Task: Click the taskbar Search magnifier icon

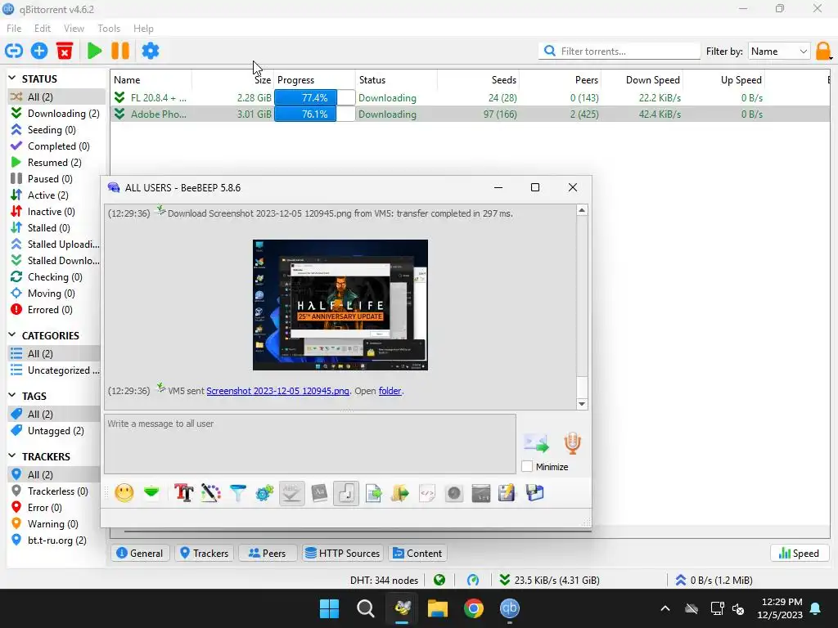Action: pos(366,608)
